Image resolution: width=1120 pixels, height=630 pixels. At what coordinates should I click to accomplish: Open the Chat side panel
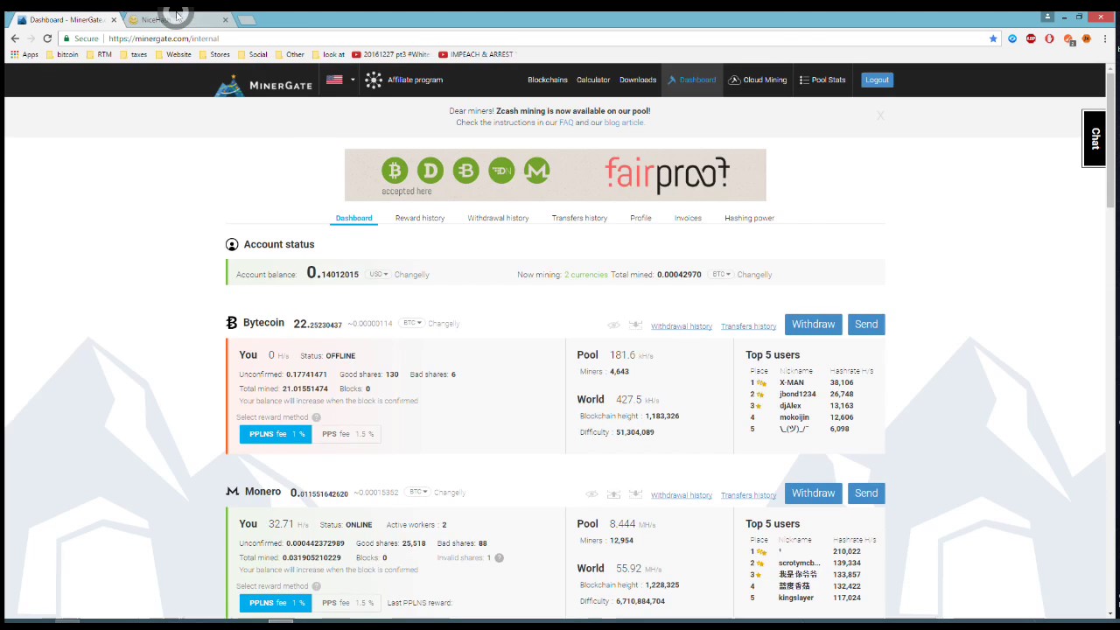tap(1095, 138)
